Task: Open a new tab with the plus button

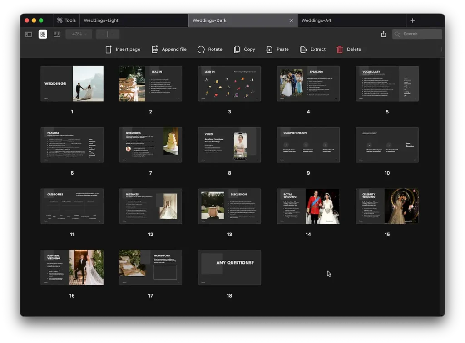Action: 412,20
